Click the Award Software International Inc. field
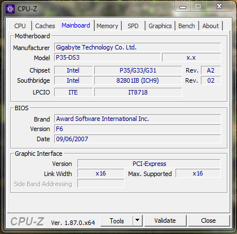 [138, 119]
